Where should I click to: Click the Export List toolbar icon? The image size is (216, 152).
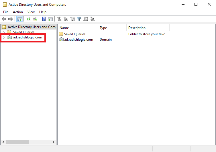(35, 19)
